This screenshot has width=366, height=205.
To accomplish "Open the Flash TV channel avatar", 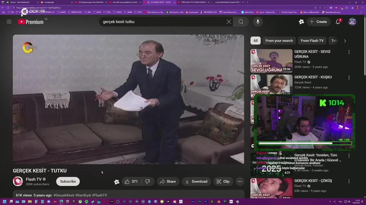I will (x=18, y=181).
